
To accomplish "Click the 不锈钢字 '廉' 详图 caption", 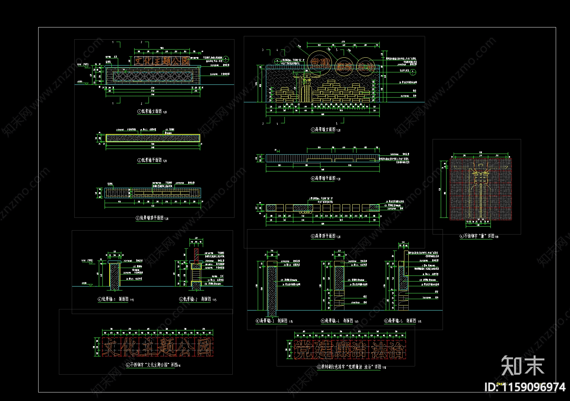I will [479, 236].
